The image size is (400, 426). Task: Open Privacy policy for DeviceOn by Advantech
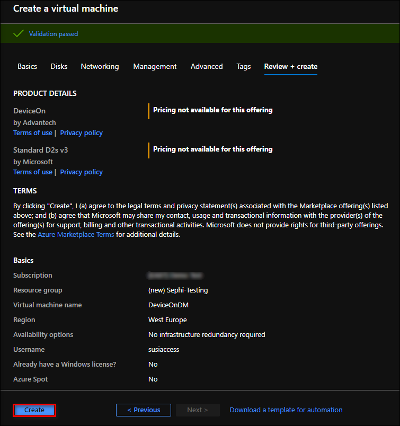(x=82, y=133)
